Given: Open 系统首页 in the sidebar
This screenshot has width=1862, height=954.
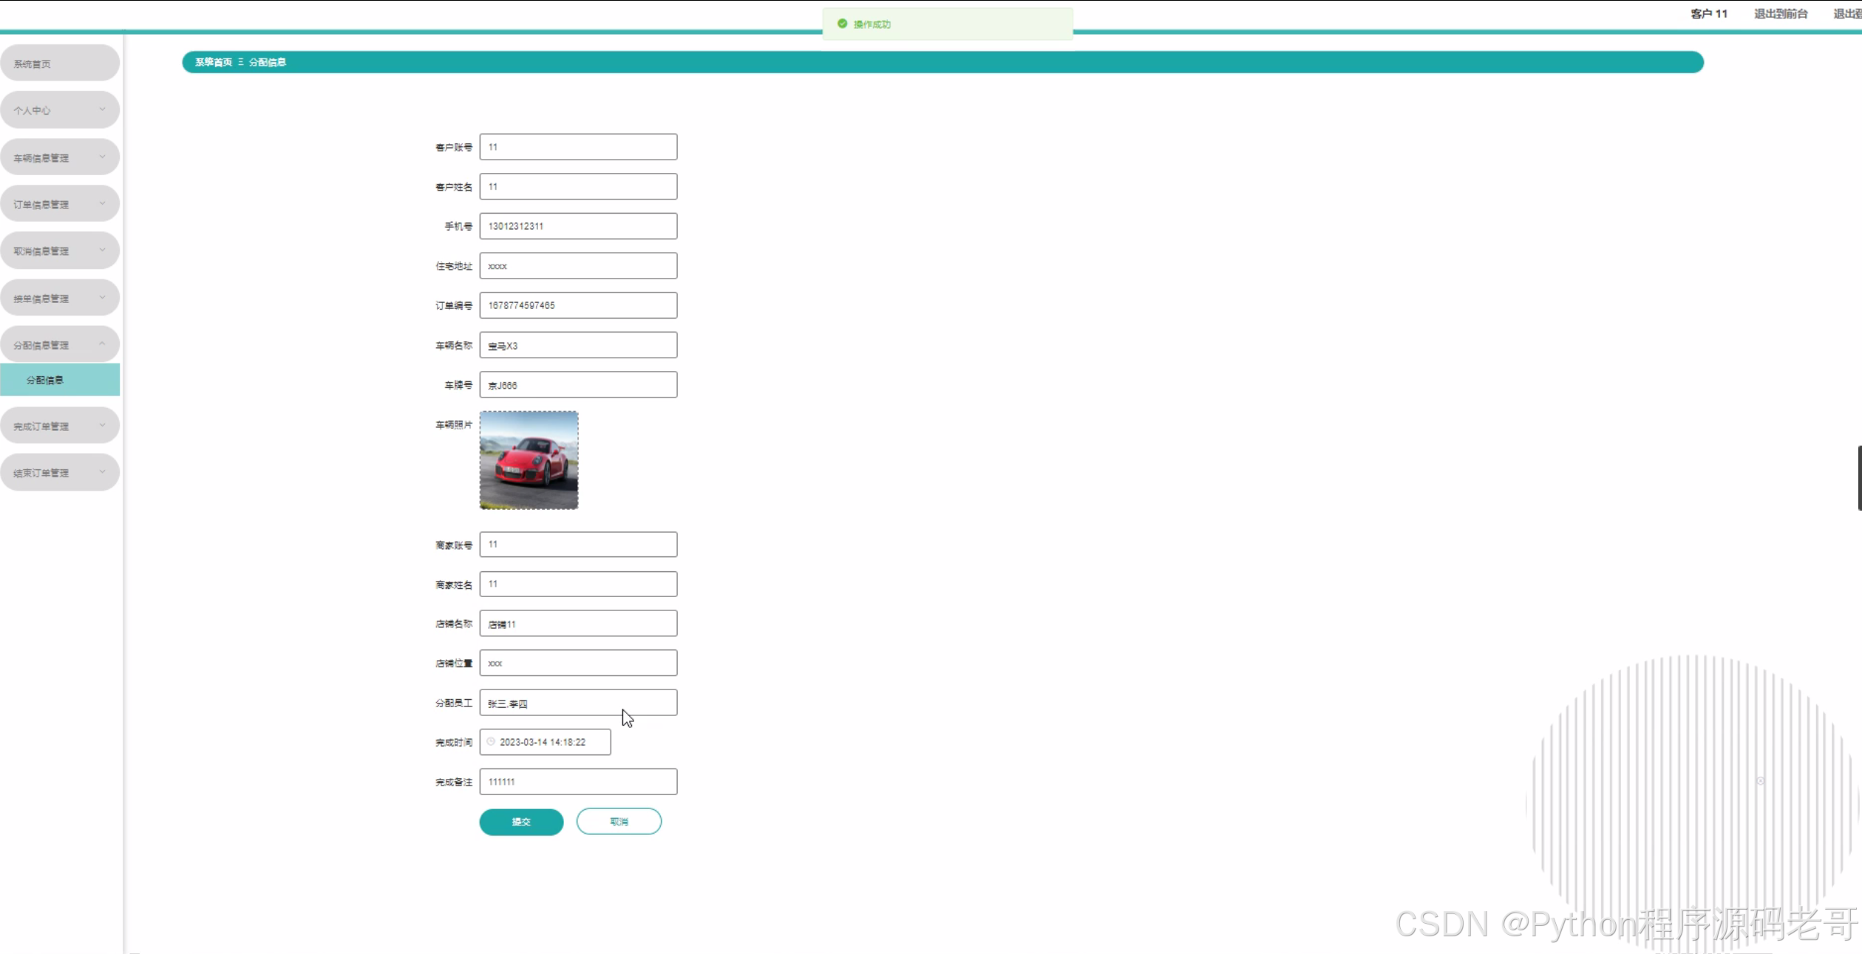Looking at the screenshot, I should [33, 64].
